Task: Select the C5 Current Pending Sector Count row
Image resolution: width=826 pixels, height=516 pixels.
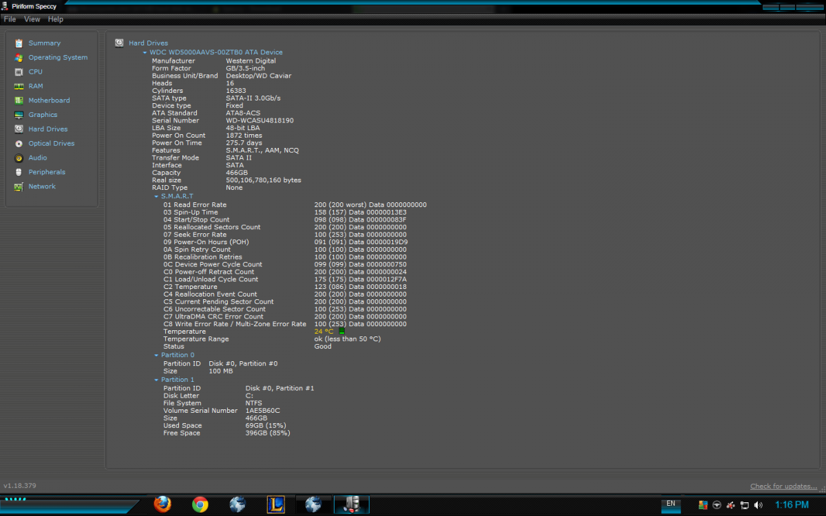Action: [x=285, y=301]
